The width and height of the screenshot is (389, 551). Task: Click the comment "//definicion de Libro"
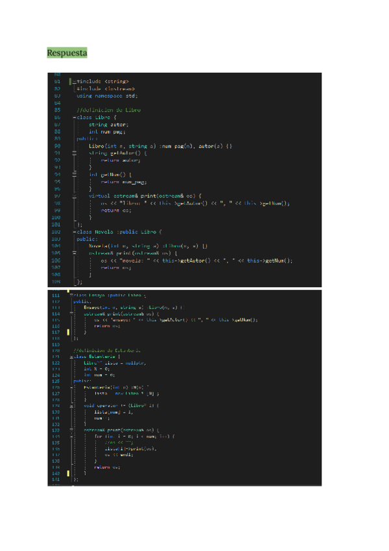[109, 110]
